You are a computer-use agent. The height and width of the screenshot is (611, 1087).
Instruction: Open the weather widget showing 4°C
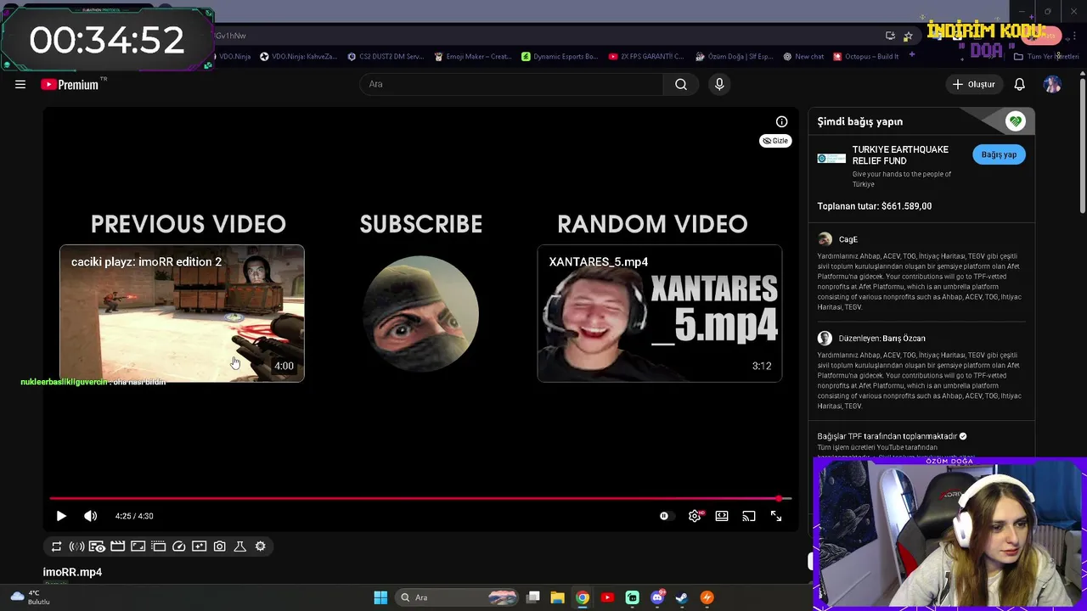coord(30,597)
